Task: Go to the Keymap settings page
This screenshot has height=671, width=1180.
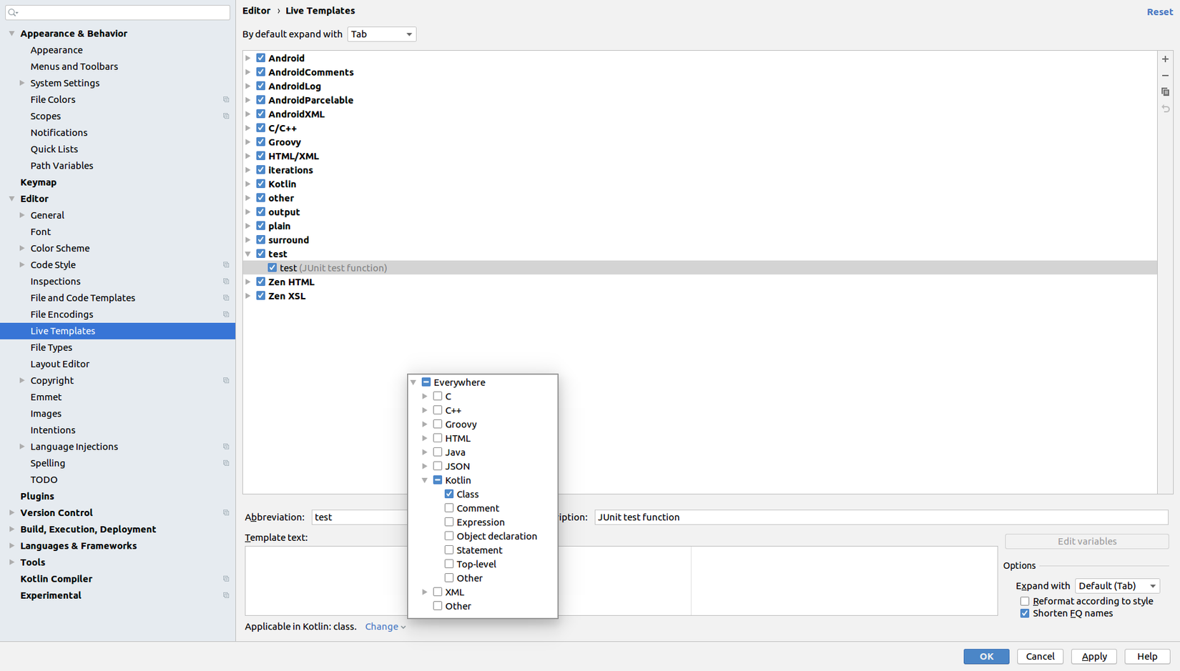Action: tap(39, 182)
